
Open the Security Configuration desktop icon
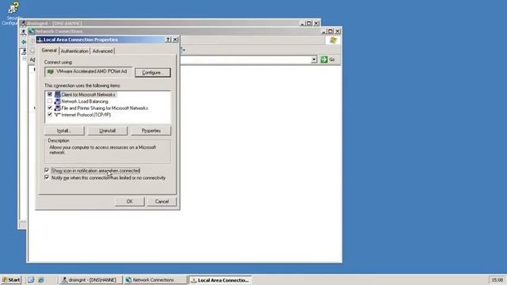click(x=13, y=13)
